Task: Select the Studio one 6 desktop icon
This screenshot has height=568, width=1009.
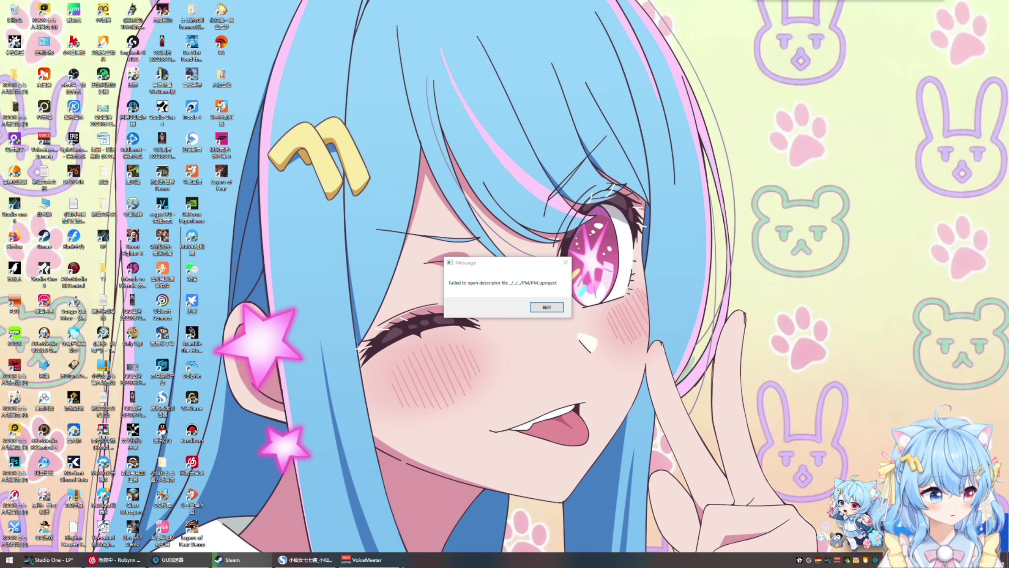Action: [x=15, y=211]
